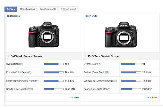The image size is (163, 108).
Task: Click the D850 Overall Score help [?] icon
Action: [x=22, y=64]
